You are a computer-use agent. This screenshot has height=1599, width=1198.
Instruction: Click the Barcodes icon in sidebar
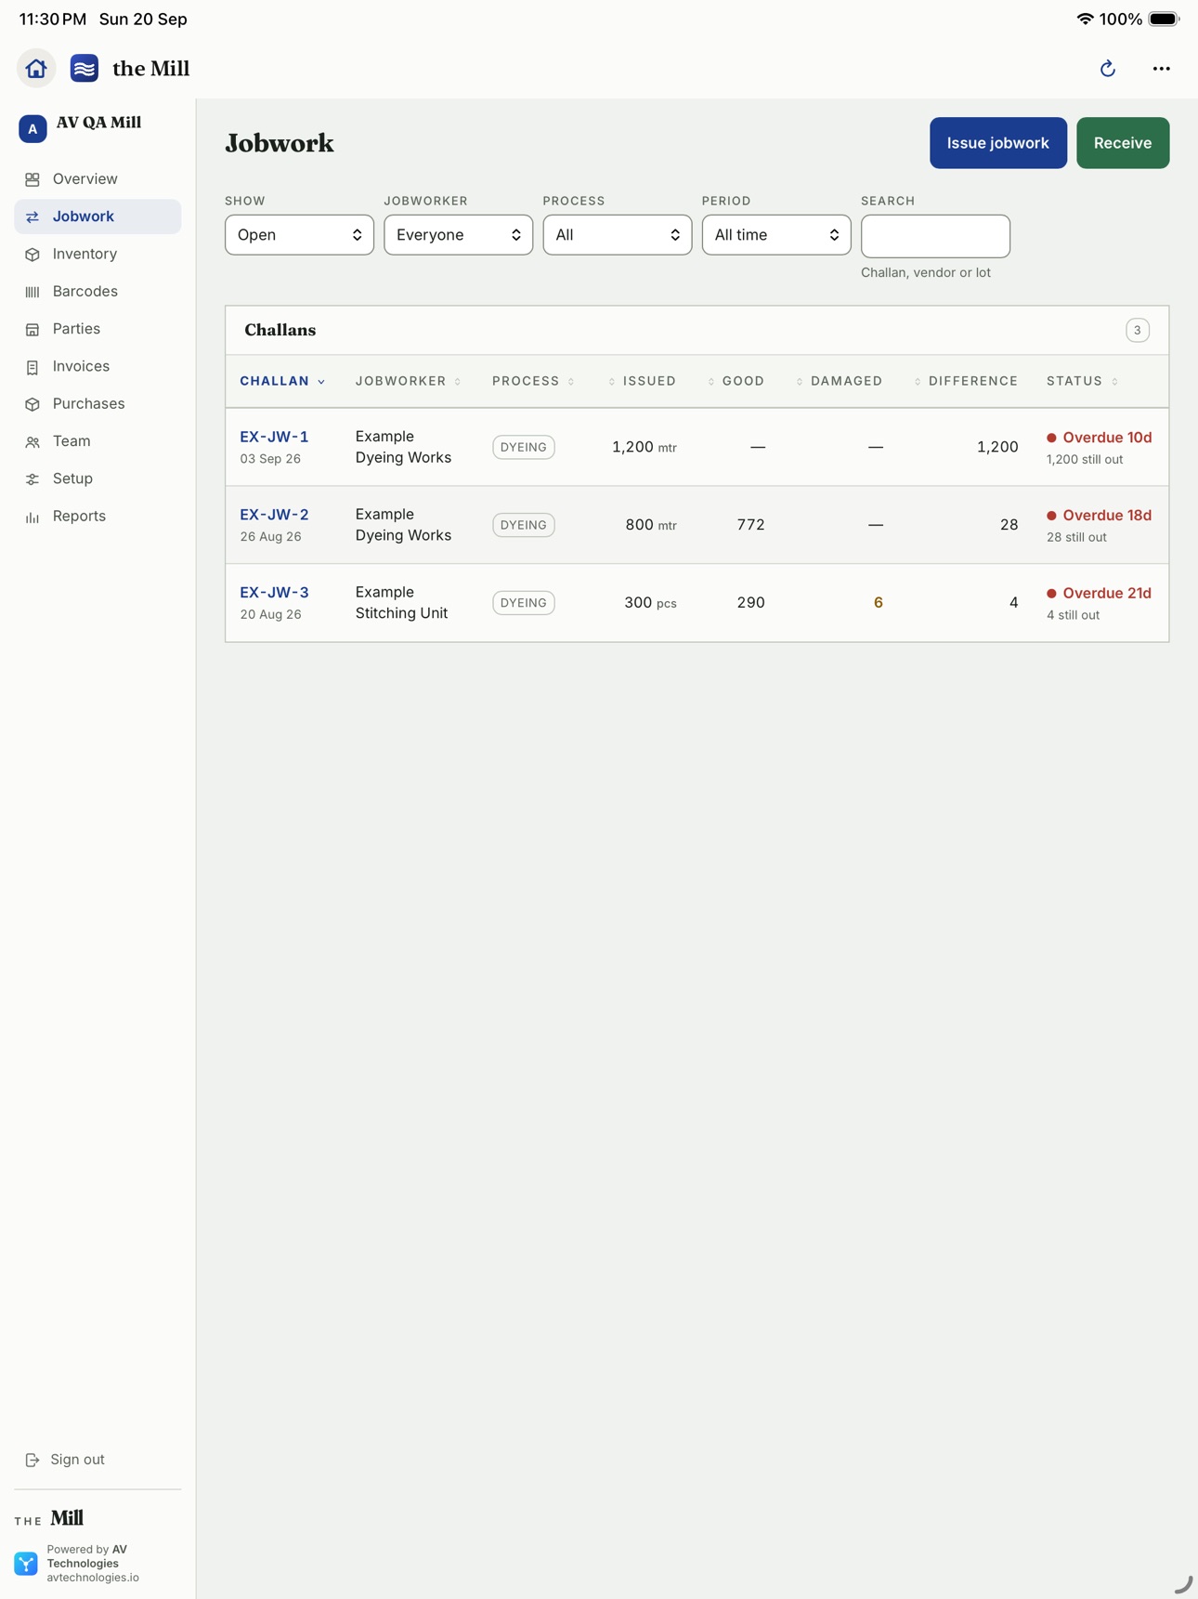[x=33, y=292]
